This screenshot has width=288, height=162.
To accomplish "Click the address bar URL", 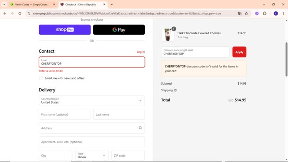I will tap(127, 13).
